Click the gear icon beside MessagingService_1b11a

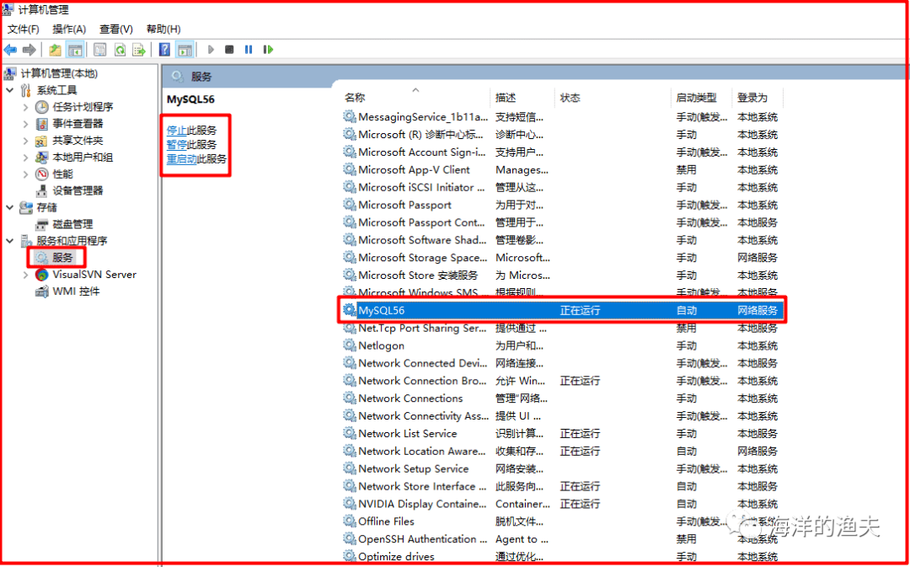point(350,116)
